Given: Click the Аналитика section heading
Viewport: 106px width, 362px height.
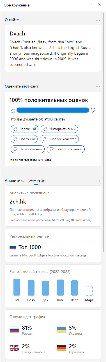Looking at the screenshot, I should point(15,180).
